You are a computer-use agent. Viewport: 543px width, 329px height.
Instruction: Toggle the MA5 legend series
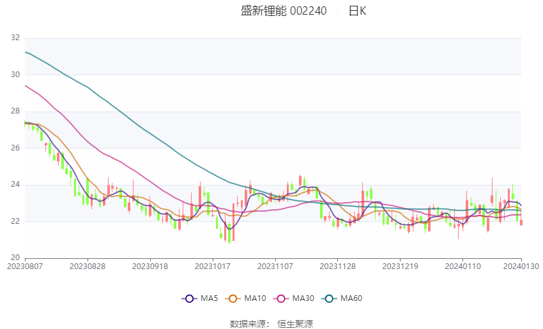pyautogui.click(x=200, y=298)
